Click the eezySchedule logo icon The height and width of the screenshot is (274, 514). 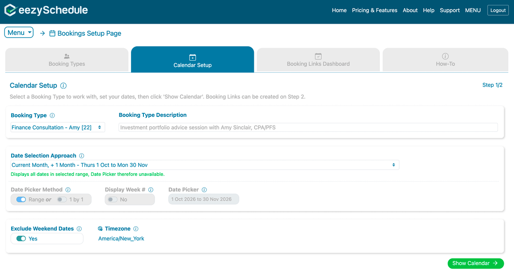click(x=10, y=10)
